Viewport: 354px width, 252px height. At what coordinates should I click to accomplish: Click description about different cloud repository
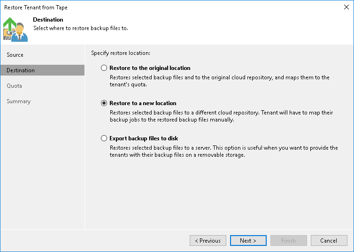pos(222,116)
